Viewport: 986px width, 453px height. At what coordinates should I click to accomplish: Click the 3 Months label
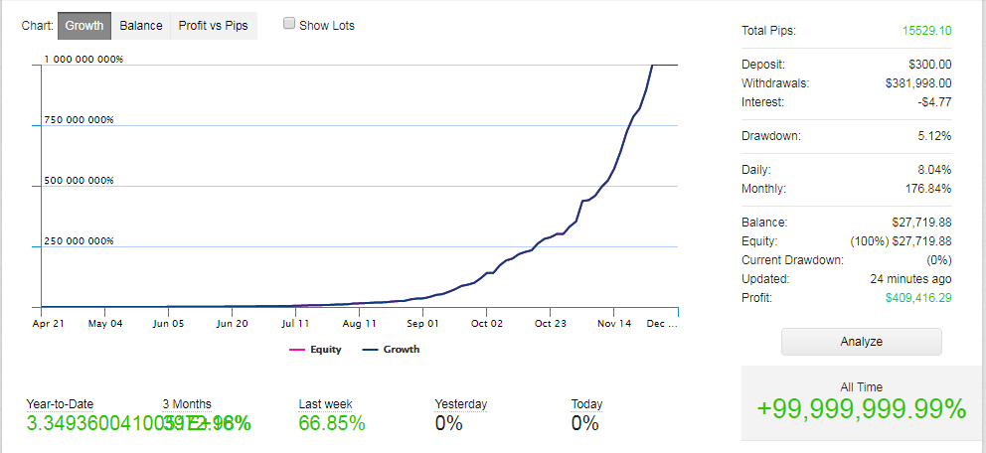187,404
